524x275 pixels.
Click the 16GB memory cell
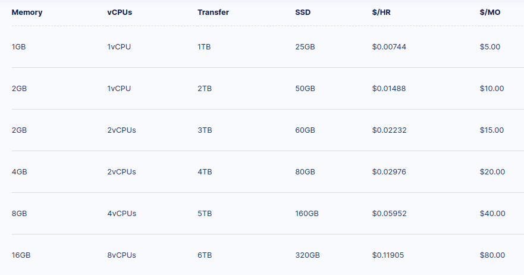pos(21,255)
